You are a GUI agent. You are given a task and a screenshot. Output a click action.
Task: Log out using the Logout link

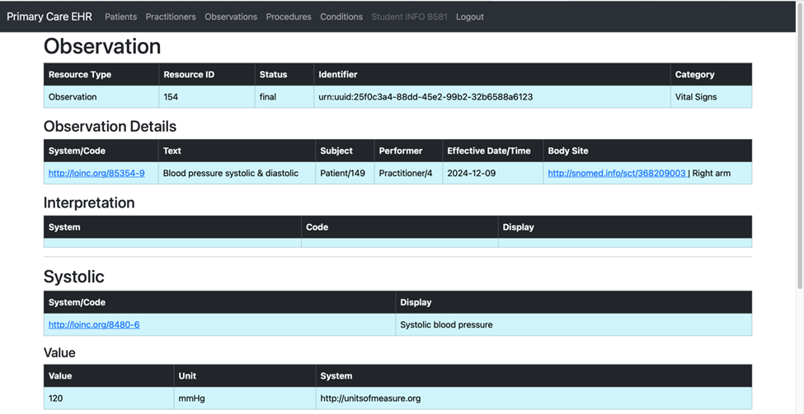coord(470,17)
